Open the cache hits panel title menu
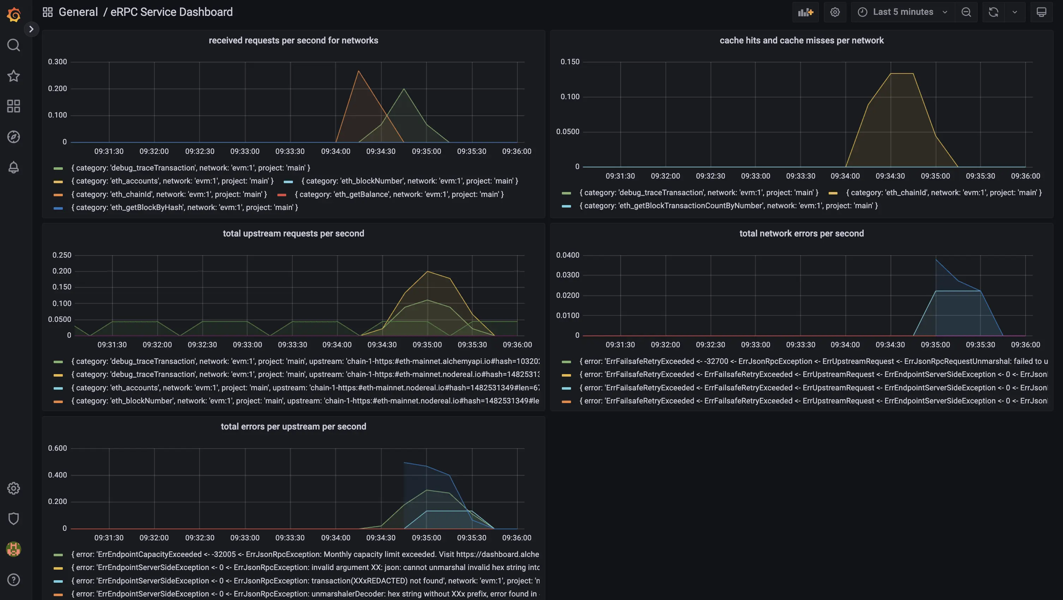This screenshot has height=600, width=1063. (801, 40)
